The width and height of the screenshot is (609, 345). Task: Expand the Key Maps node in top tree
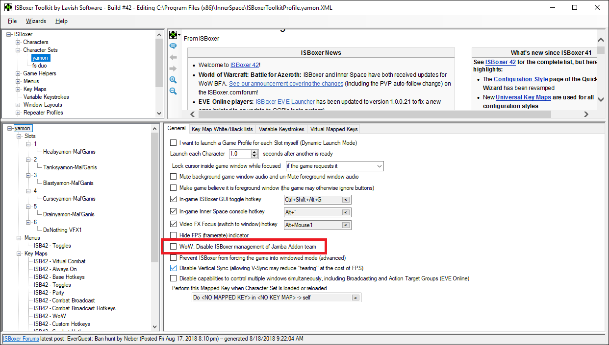coord(18,89)
